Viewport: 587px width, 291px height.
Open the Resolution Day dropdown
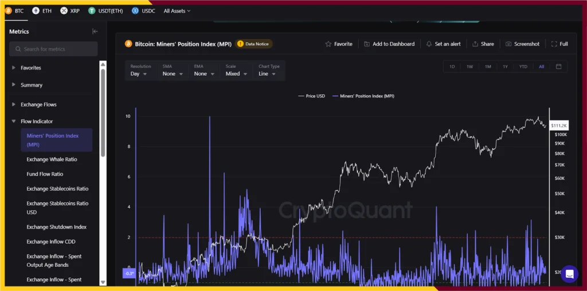point(139,73)
